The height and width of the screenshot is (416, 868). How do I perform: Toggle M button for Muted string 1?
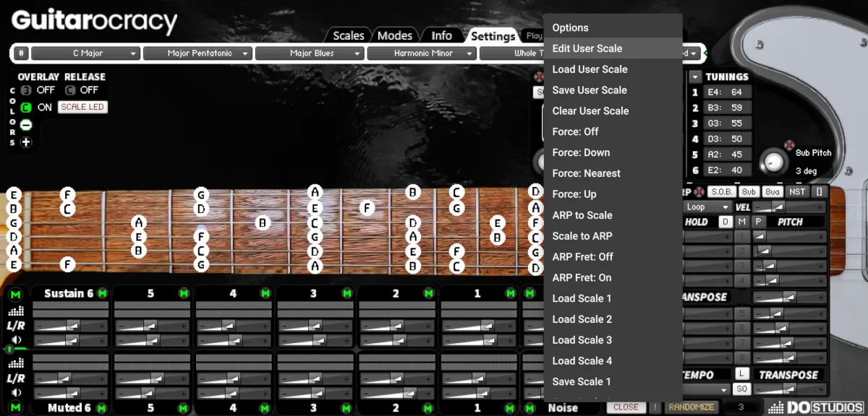pyautogui.click(x=511, y=408)
